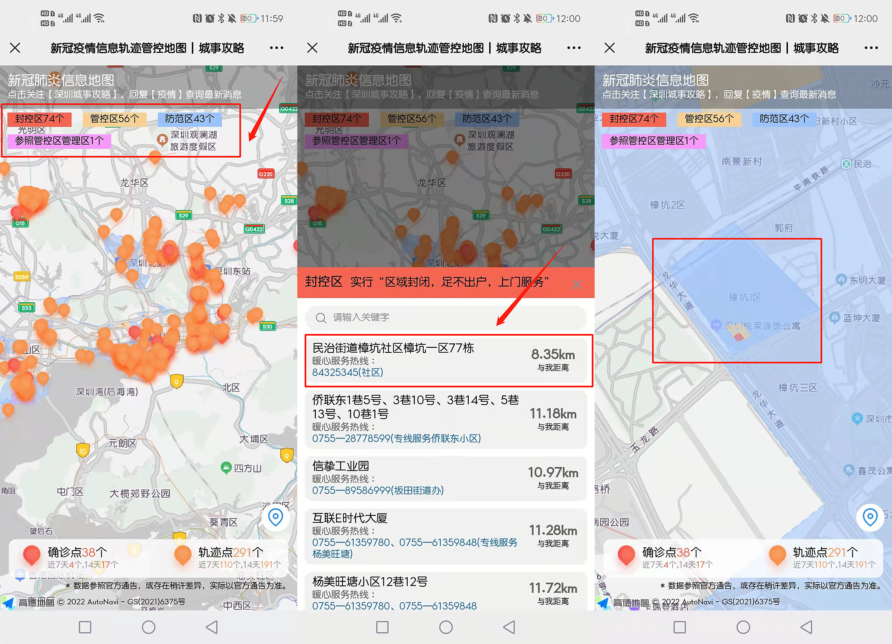The image size is (892, 644).
Task: Tap the 10.97km distance value
Action: pos(553,473)
